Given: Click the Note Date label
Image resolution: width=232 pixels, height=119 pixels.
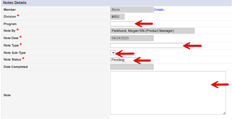Looking at the screenshot, I should [11, 38].
